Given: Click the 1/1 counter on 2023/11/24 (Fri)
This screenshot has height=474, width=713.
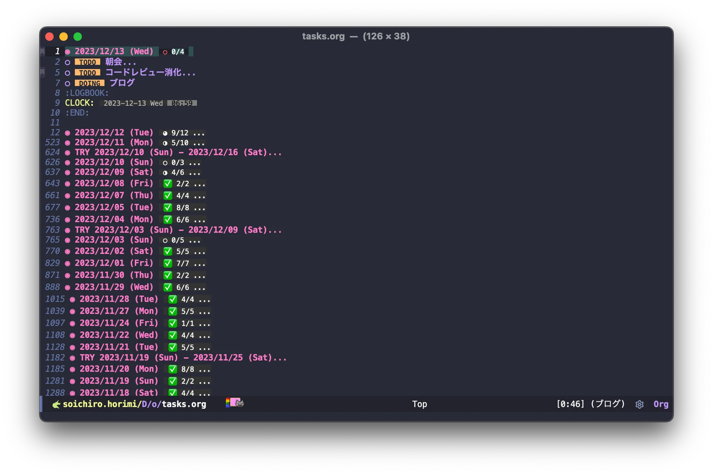Looking at the screenshot, I should (188, 324).
